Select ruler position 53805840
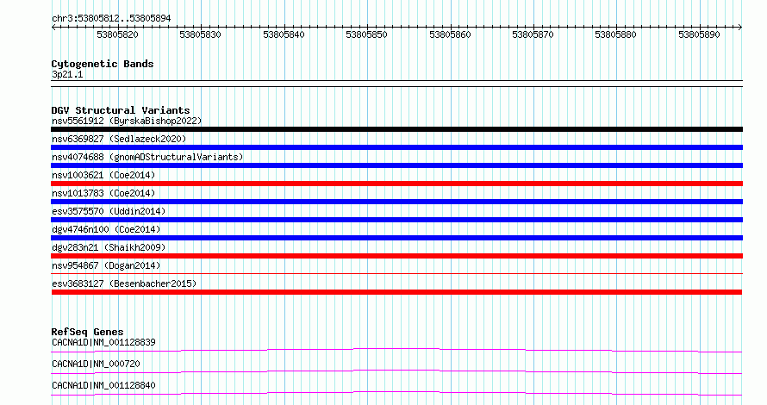 click(x=284, y=34)
